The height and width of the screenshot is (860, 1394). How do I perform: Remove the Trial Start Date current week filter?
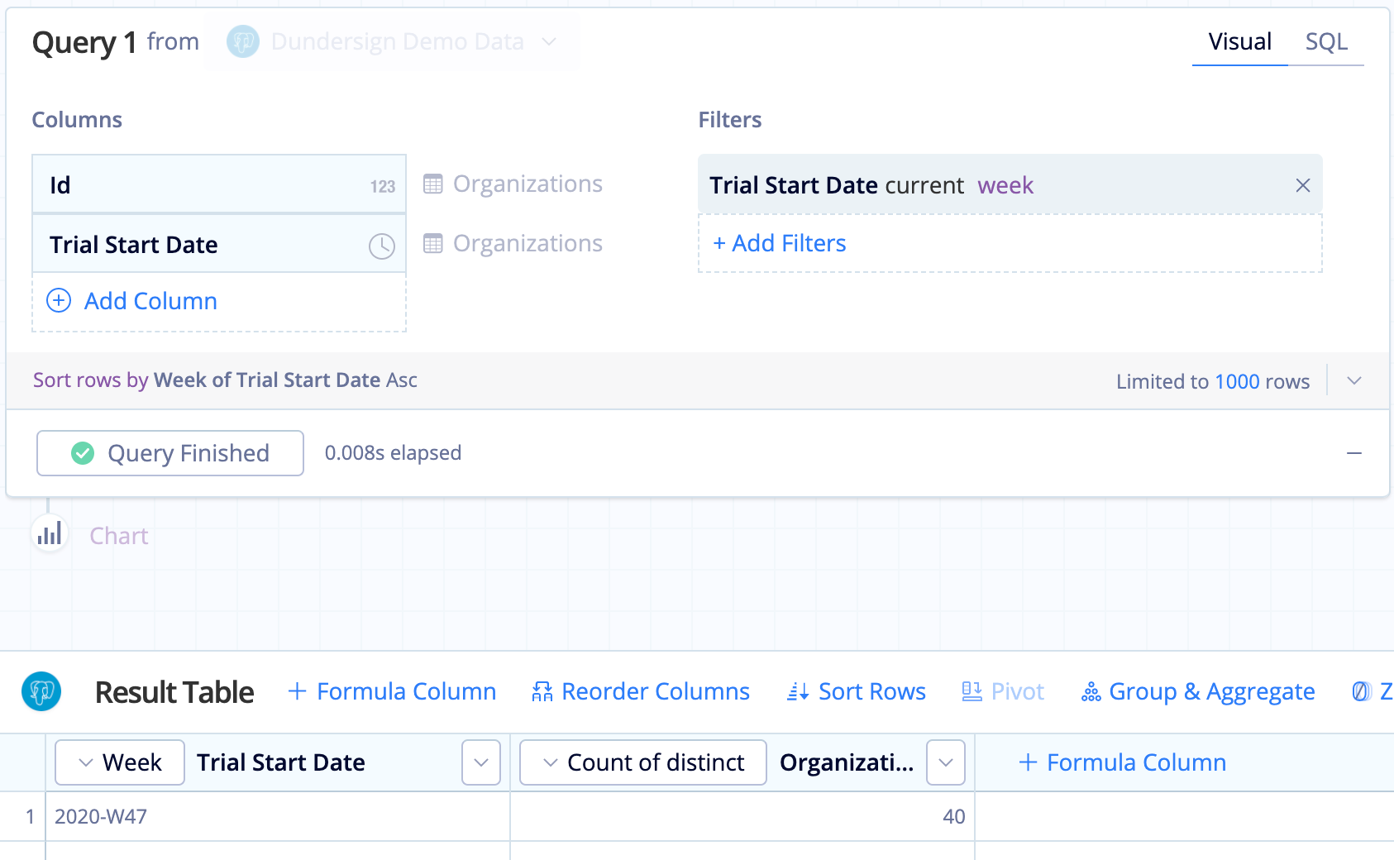coord(1303,185)
